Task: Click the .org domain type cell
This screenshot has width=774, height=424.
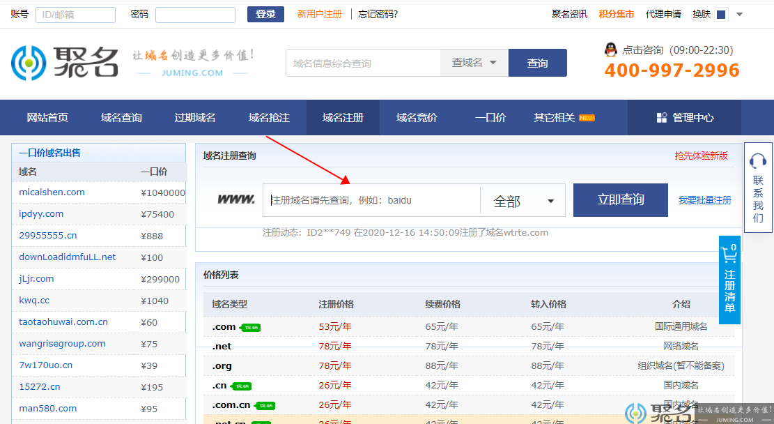Action: (222, 366)
